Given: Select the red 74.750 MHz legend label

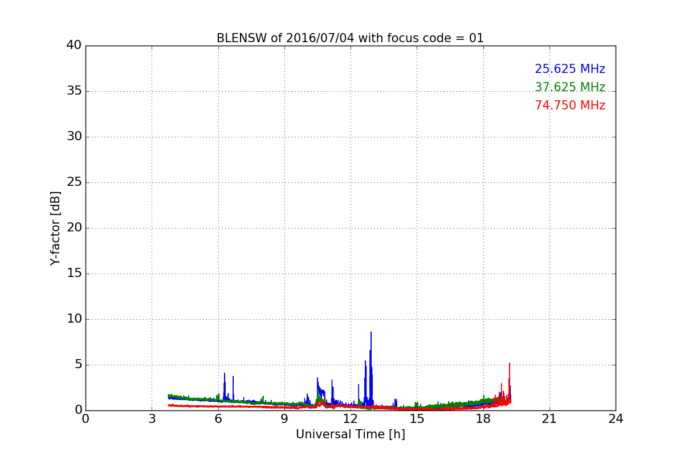Looking at the screenshot, I should click(570, 105).
